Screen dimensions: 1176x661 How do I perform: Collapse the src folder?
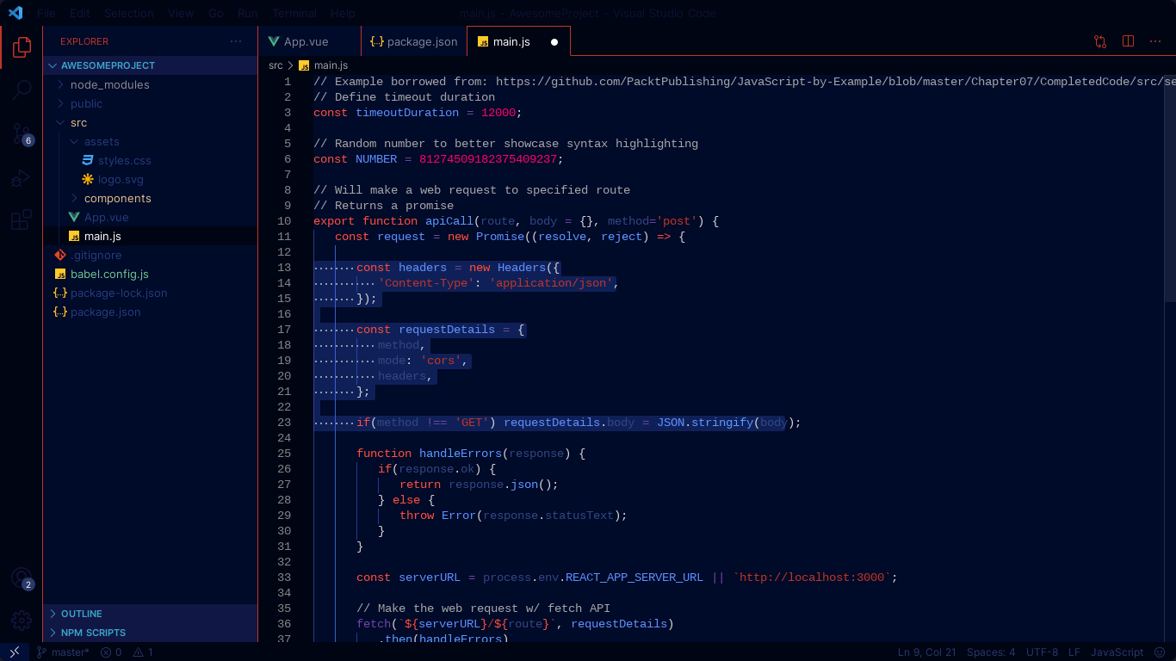click(x=78, y=122)
